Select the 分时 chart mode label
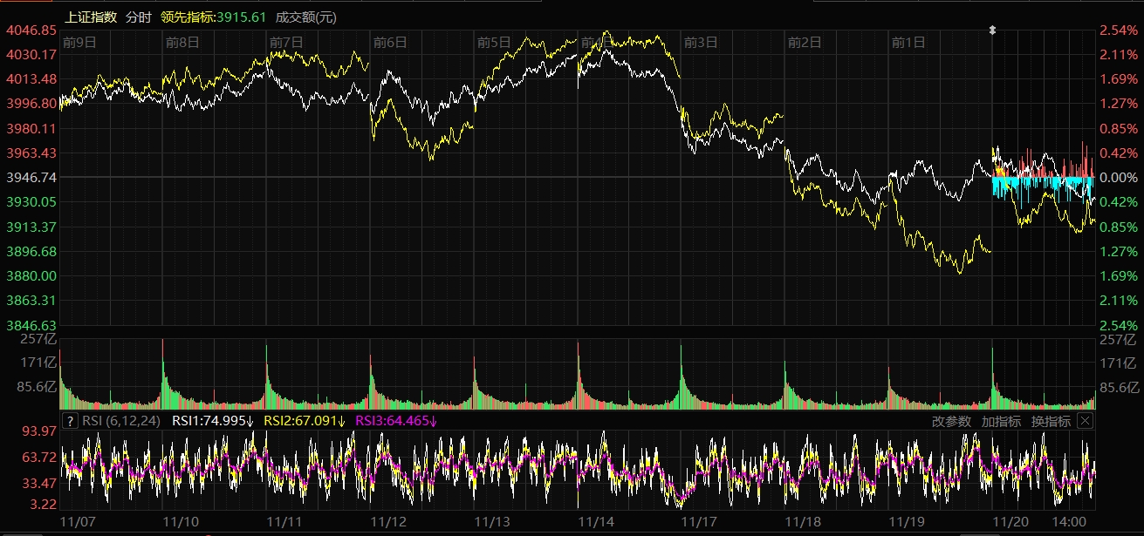1144x536 pixels. 138,17
